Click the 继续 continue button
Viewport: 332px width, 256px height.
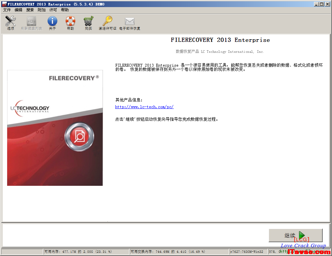point(296,235)
